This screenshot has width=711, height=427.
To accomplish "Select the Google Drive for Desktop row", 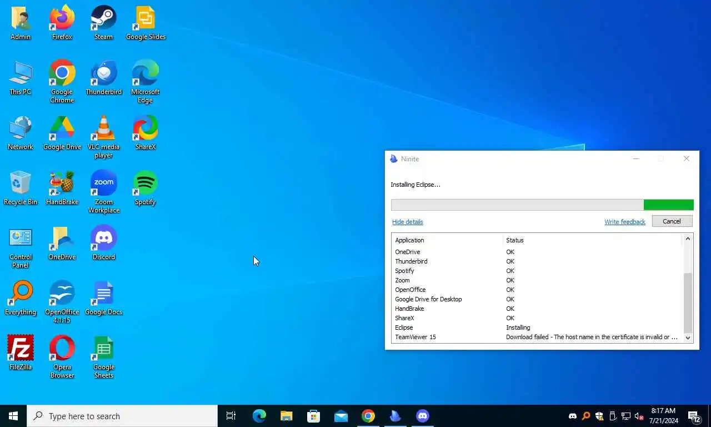I will 537,299.
